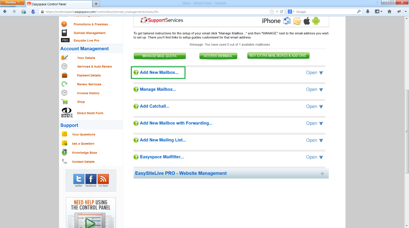This screenshot has height=228, width=409.
Task: Open the address history dropdown arrow
Action: [277, 12]
